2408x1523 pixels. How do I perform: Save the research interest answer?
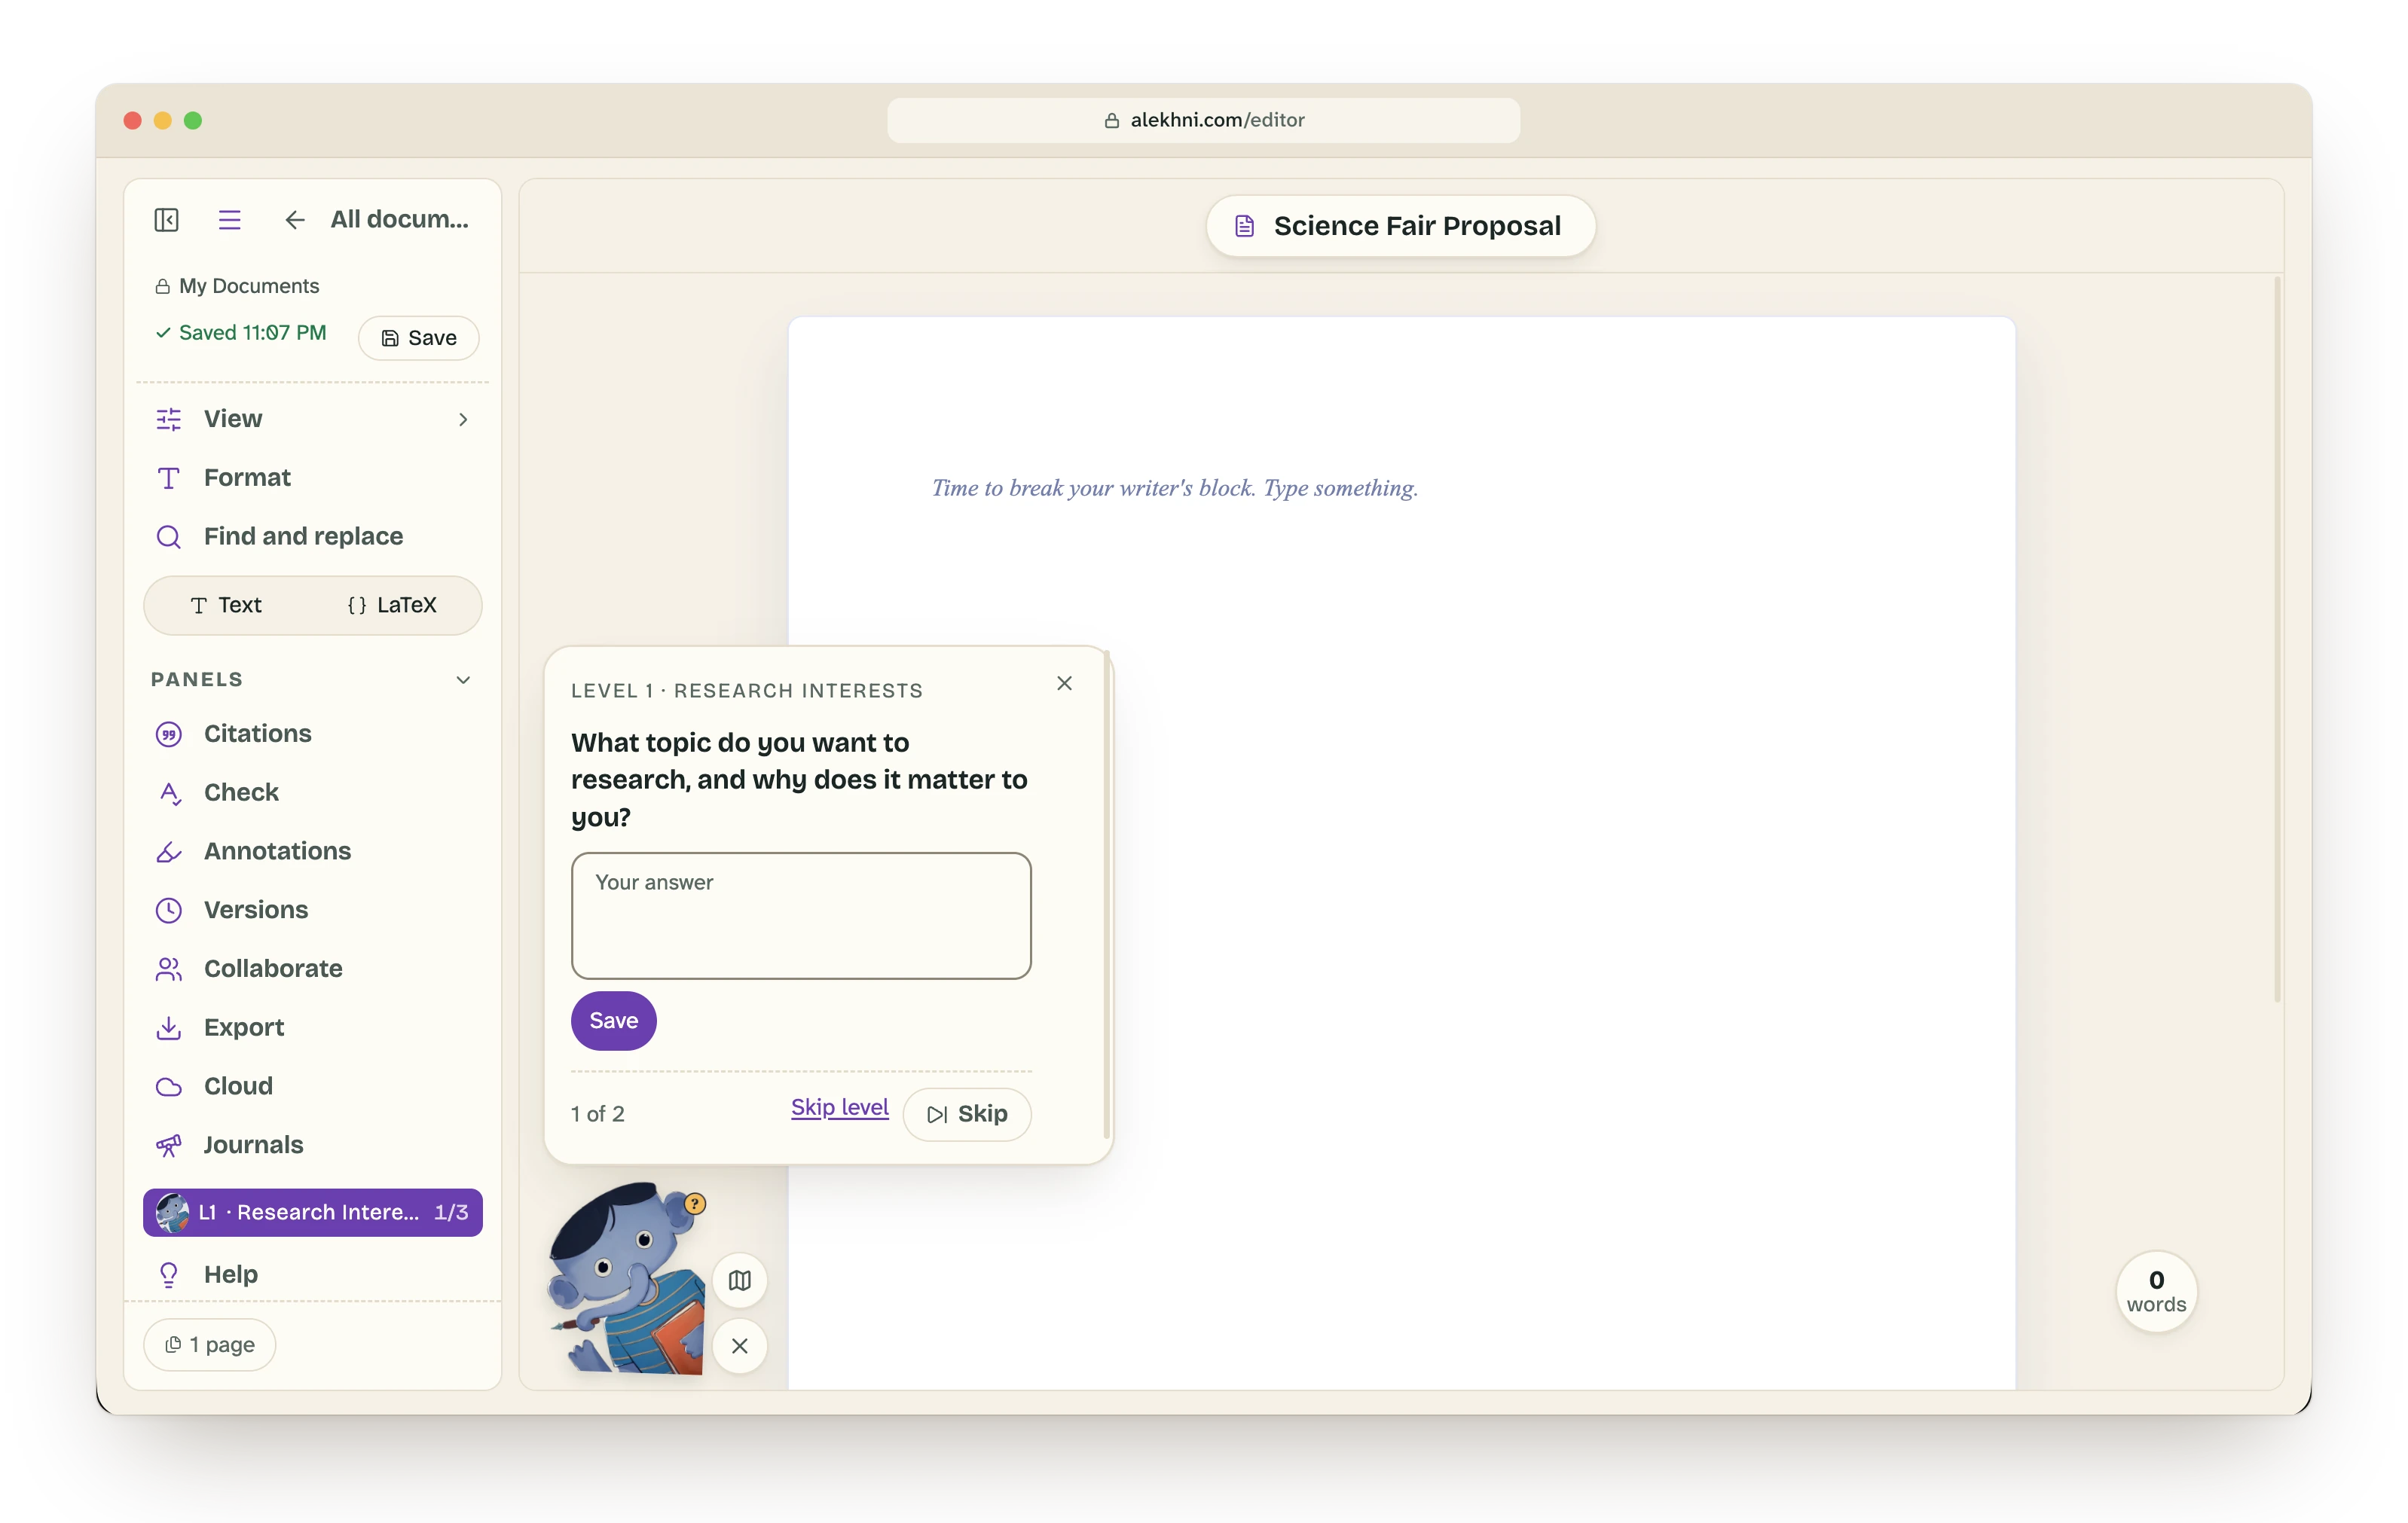(613, 1021)
